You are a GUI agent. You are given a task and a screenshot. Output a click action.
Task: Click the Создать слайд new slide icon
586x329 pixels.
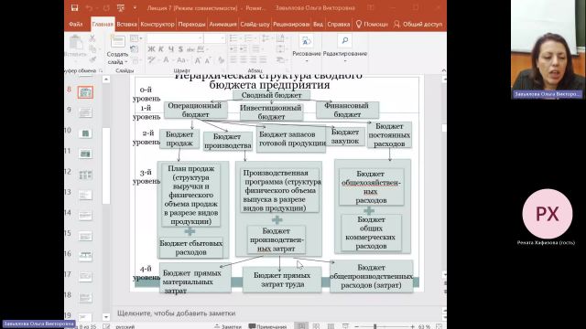coord(118,41)
